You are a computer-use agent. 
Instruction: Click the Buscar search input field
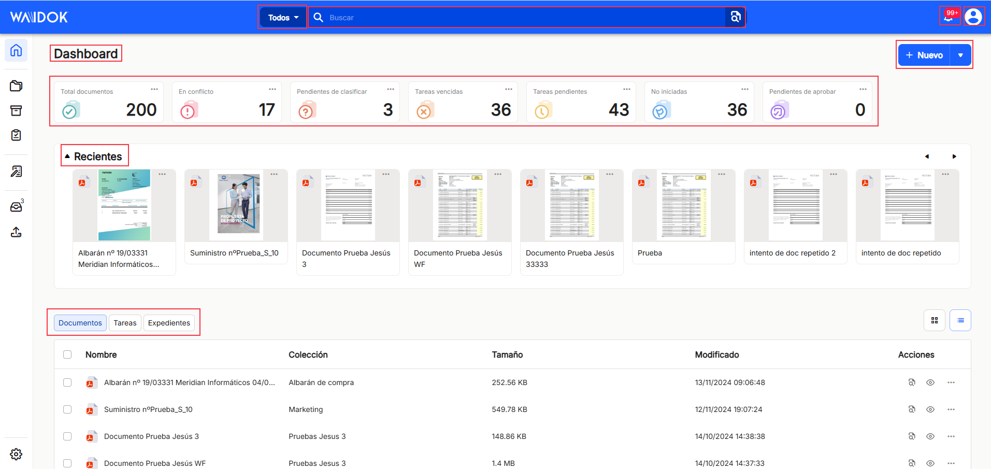[x=518, y=17]
